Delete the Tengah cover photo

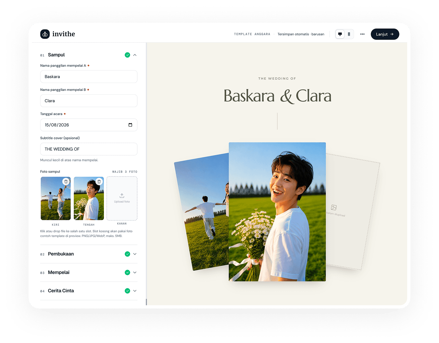[x=99, y=182]
